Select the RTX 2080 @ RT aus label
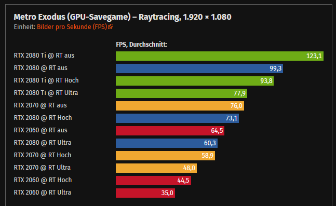The height and width of the screenshot is (206, 336). pos(41,68)
